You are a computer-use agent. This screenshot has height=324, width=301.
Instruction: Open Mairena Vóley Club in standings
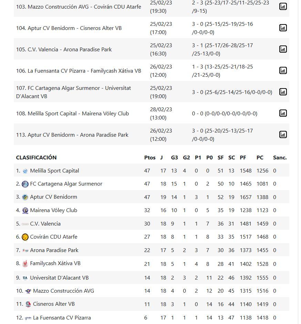coord(53,210)
